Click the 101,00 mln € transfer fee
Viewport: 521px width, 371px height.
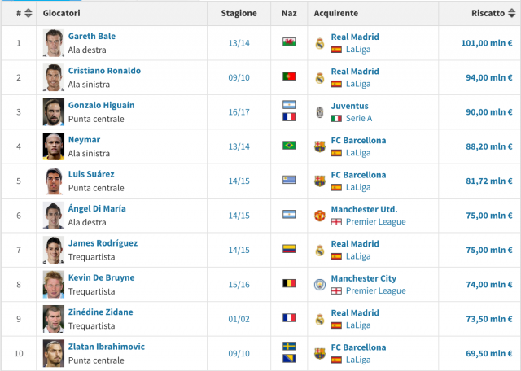coord(487,43)
